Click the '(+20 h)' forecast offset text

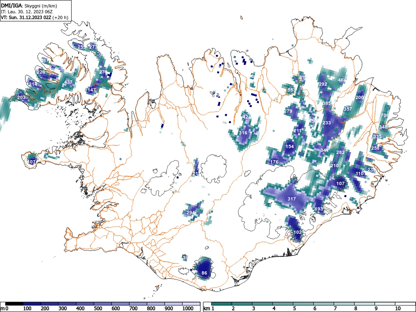coord(60,17)
